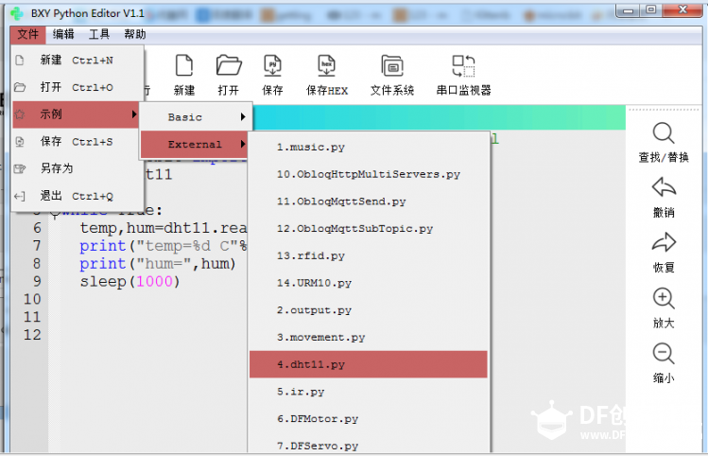The width and height of the screenshot is (708, 456).
Task: Open example 1.music.py
Action: (369, 148)
